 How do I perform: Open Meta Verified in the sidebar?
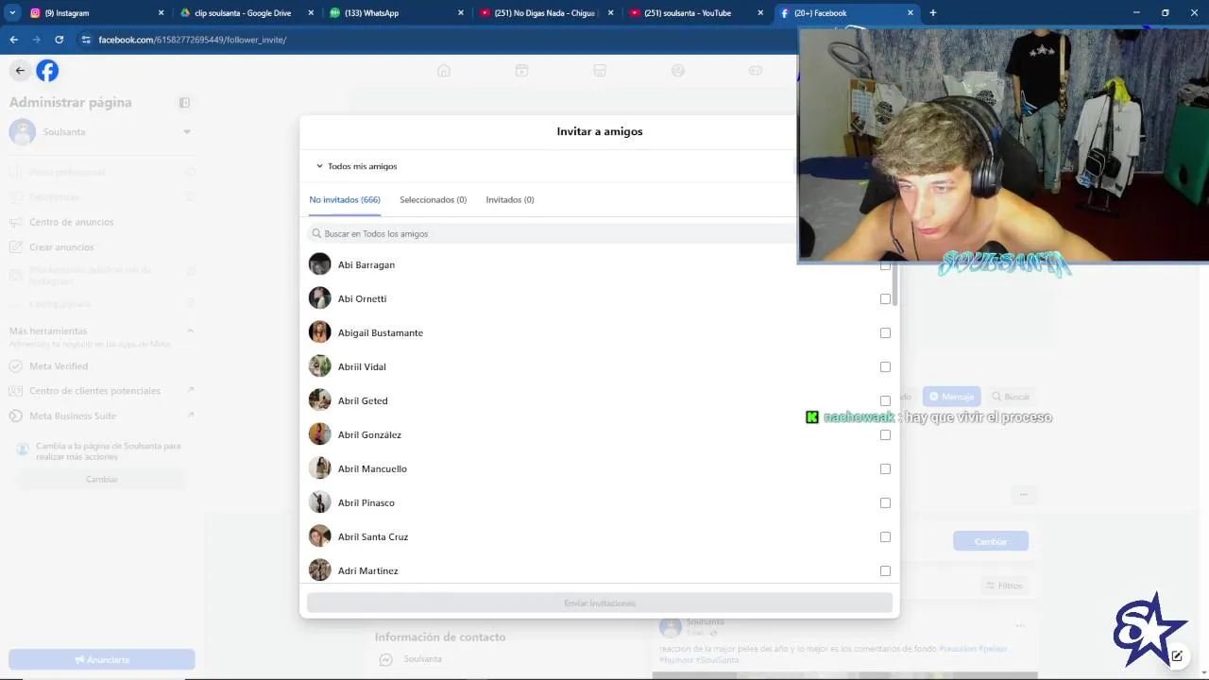(59, 366)
